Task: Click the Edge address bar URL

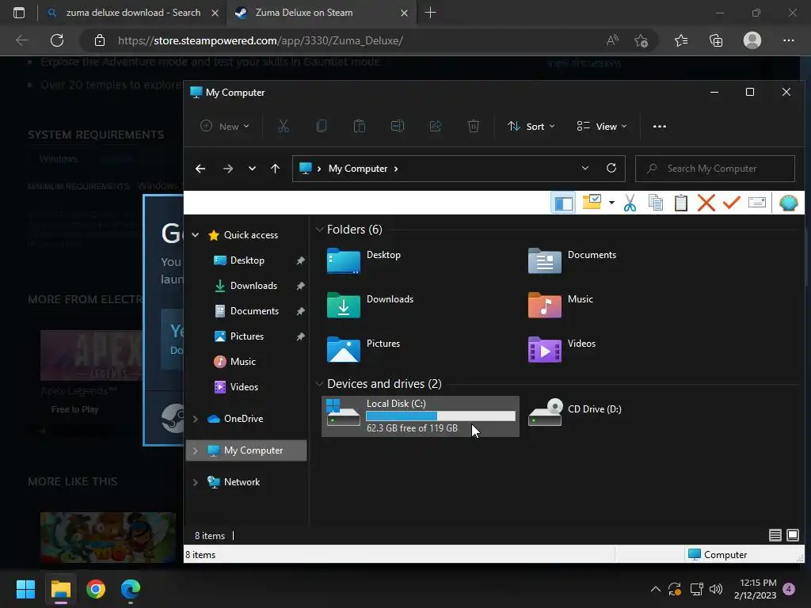Action: point(260,40)
